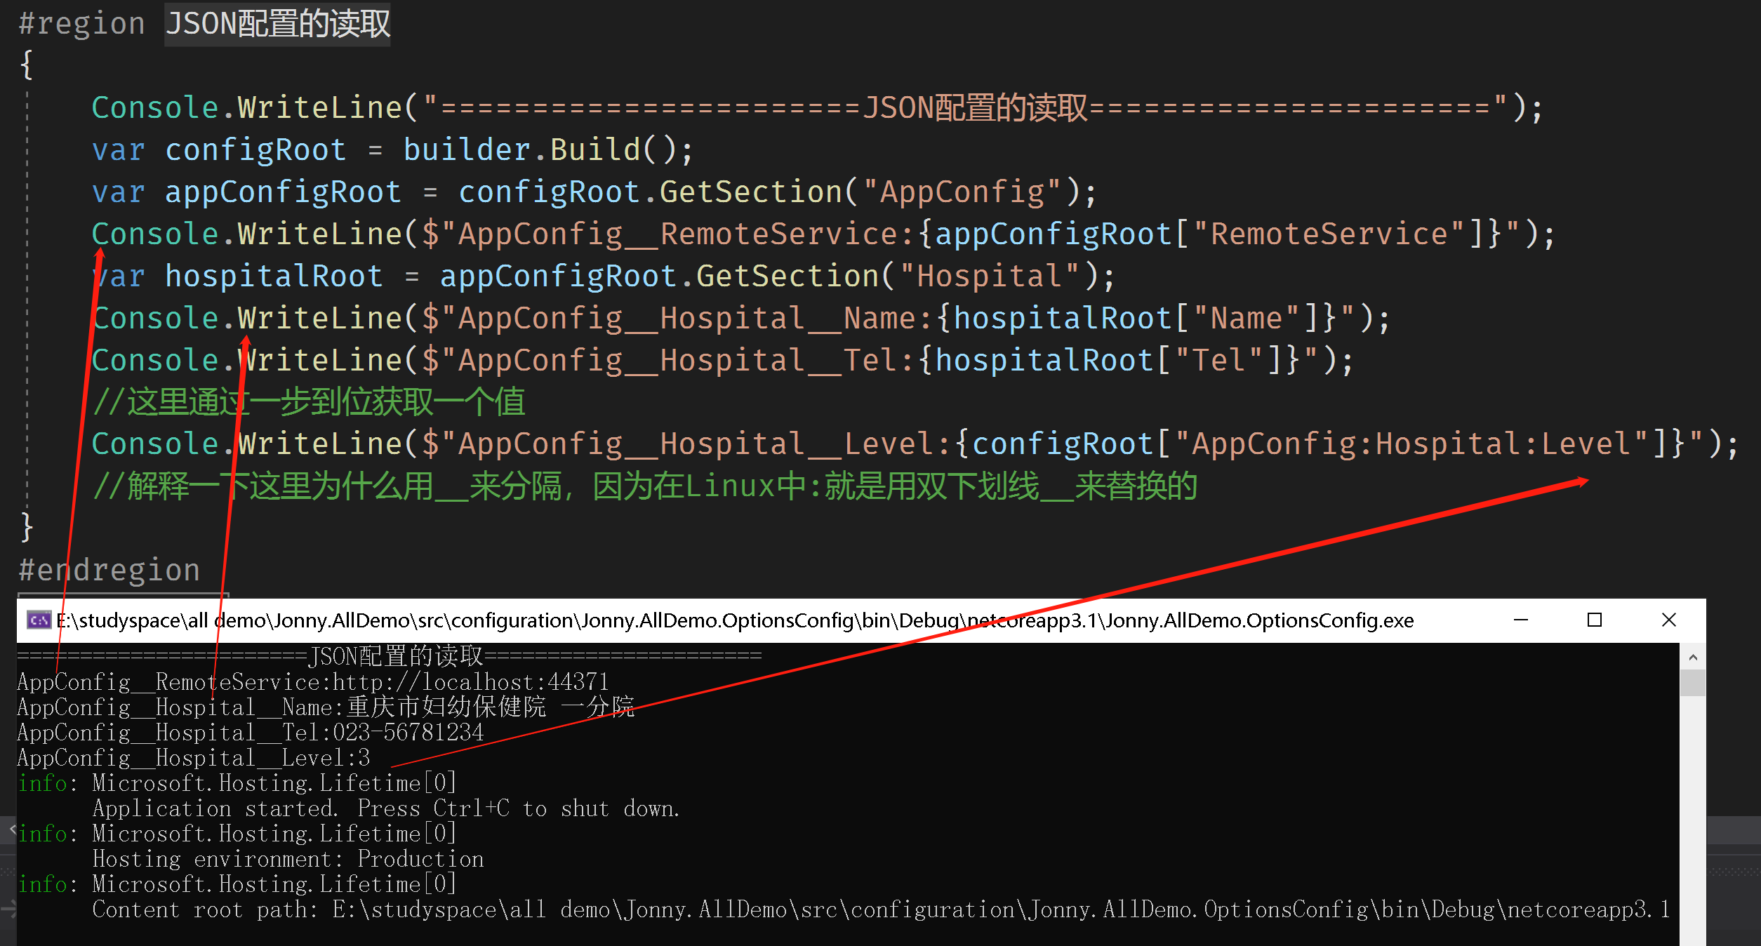Viewport: 1761px width, 946px height.
Task: Click the 'JSON配置的读取' region name
Action: click(x=278, y=24)
